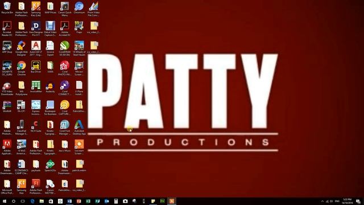Open Outlook from the taskbar

tap(106, 201)
